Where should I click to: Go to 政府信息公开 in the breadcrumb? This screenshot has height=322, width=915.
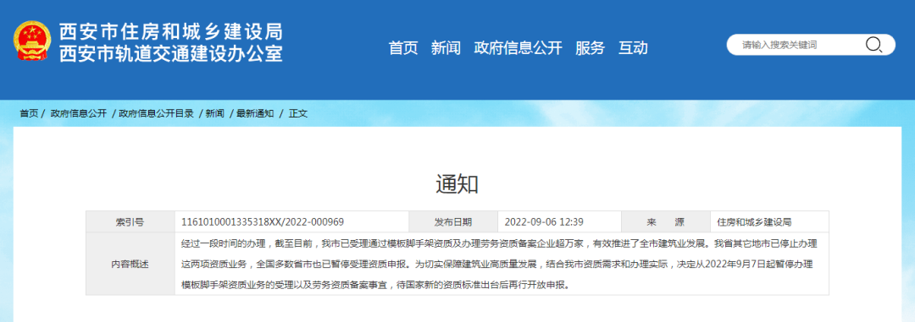79,113
